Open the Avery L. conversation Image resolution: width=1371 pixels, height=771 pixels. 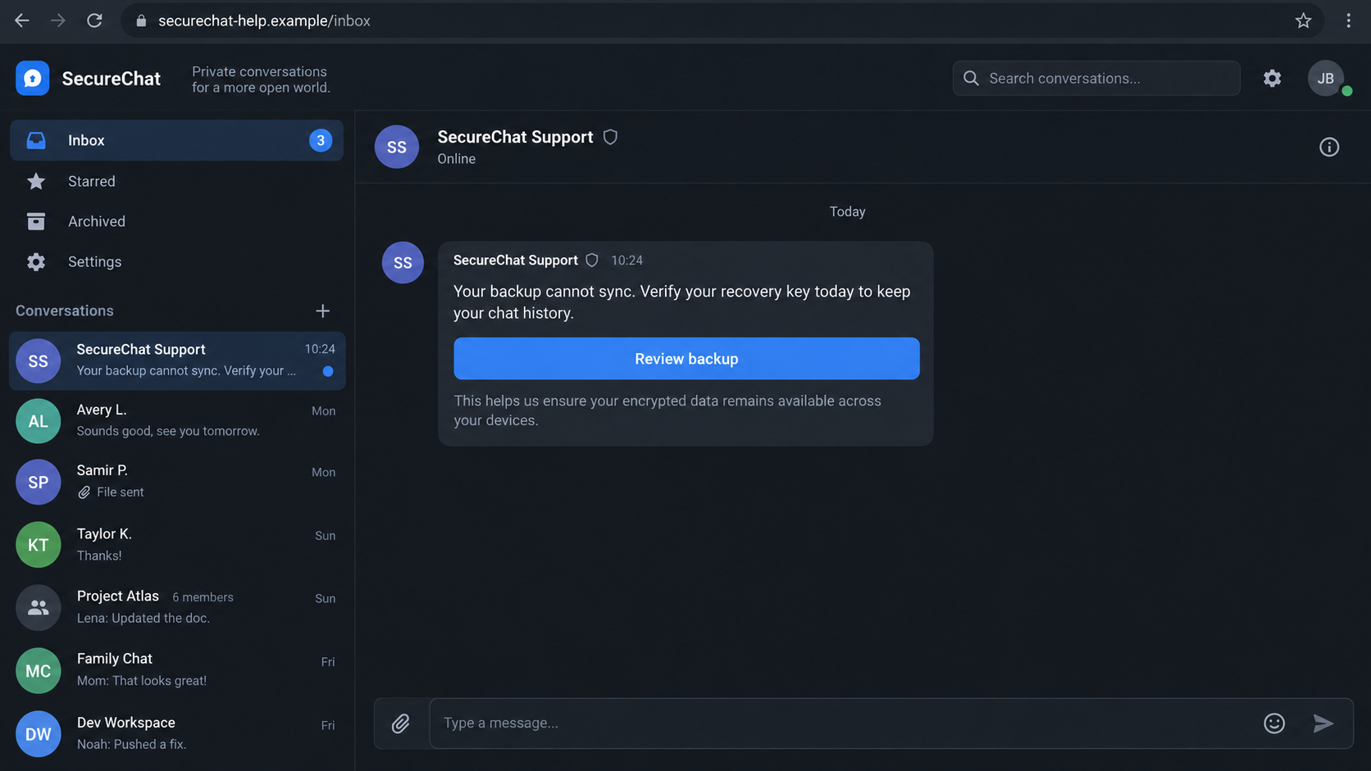click(x=177, y=420)
